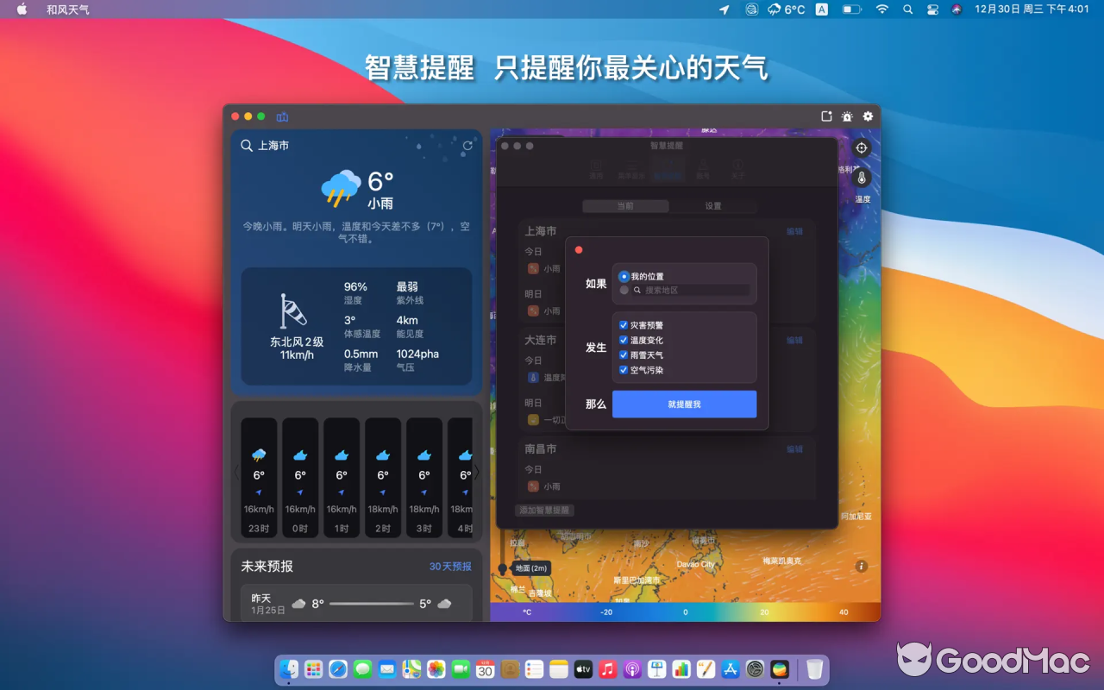Click the locate crosshair button on the map

click(861, 147)
